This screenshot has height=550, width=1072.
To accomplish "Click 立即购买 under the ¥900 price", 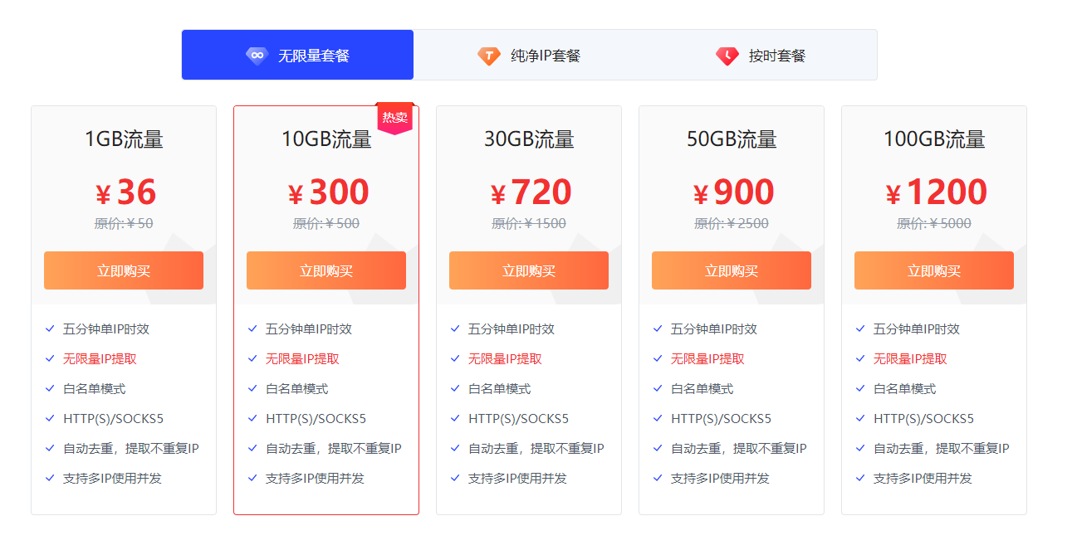I will [x=732, y=270].
